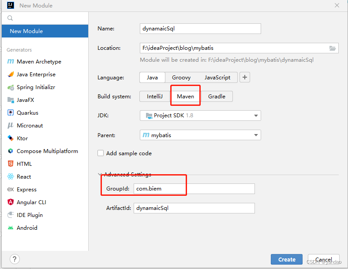Click the React atom icon
348x269 pixels.
(11, 177)
